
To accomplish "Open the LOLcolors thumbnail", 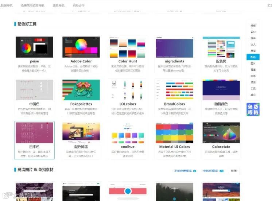I will [128, 90].
